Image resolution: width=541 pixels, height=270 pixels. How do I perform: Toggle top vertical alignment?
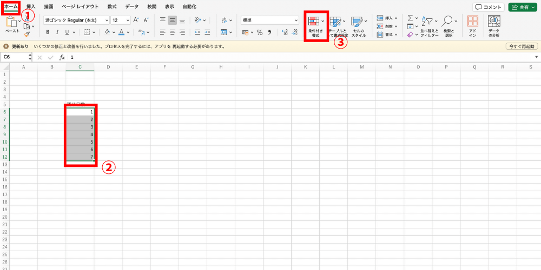[x=163, y=21]
